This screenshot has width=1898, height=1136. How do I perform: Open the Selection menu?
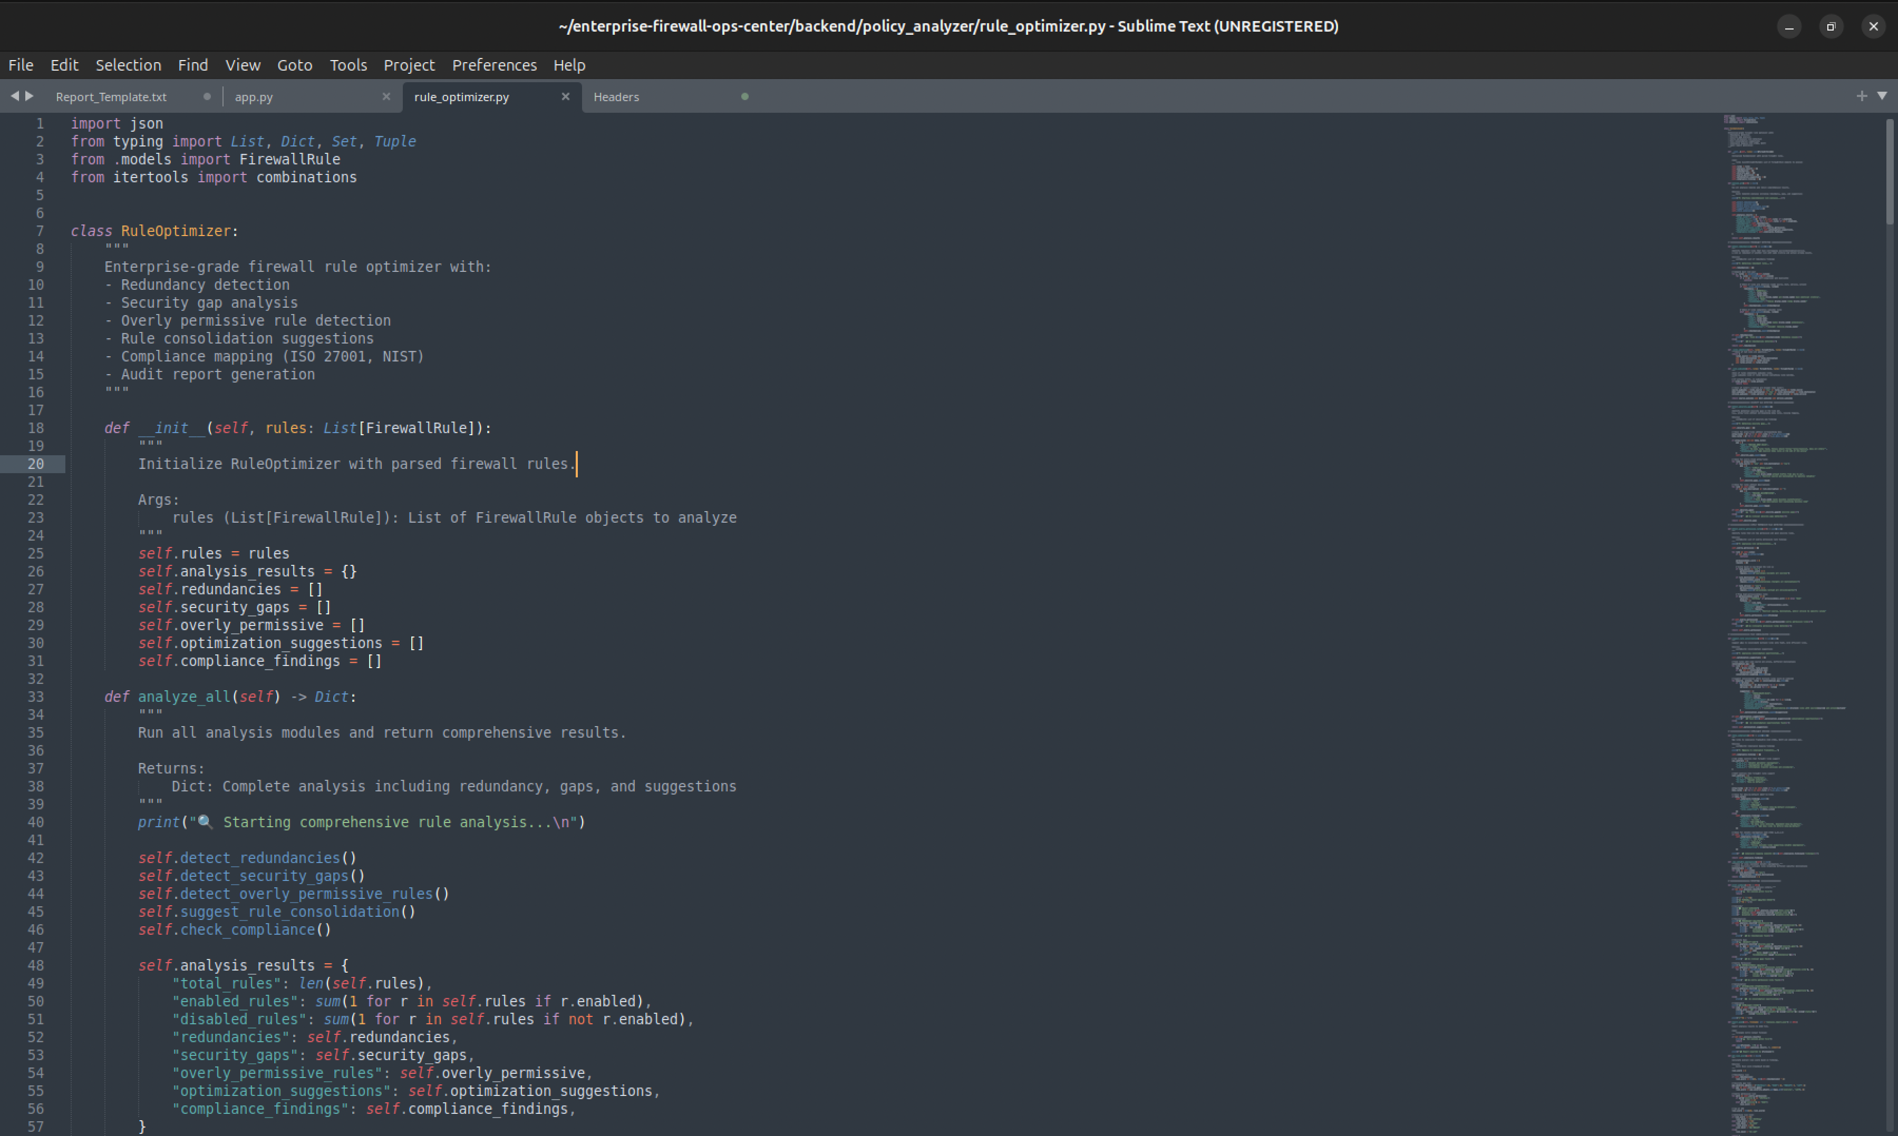click(128, 65)
